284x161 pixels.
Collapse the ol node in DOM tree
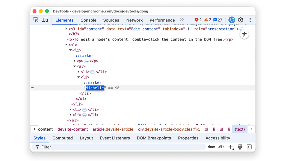pyautogui.click(x=66, y=45)
